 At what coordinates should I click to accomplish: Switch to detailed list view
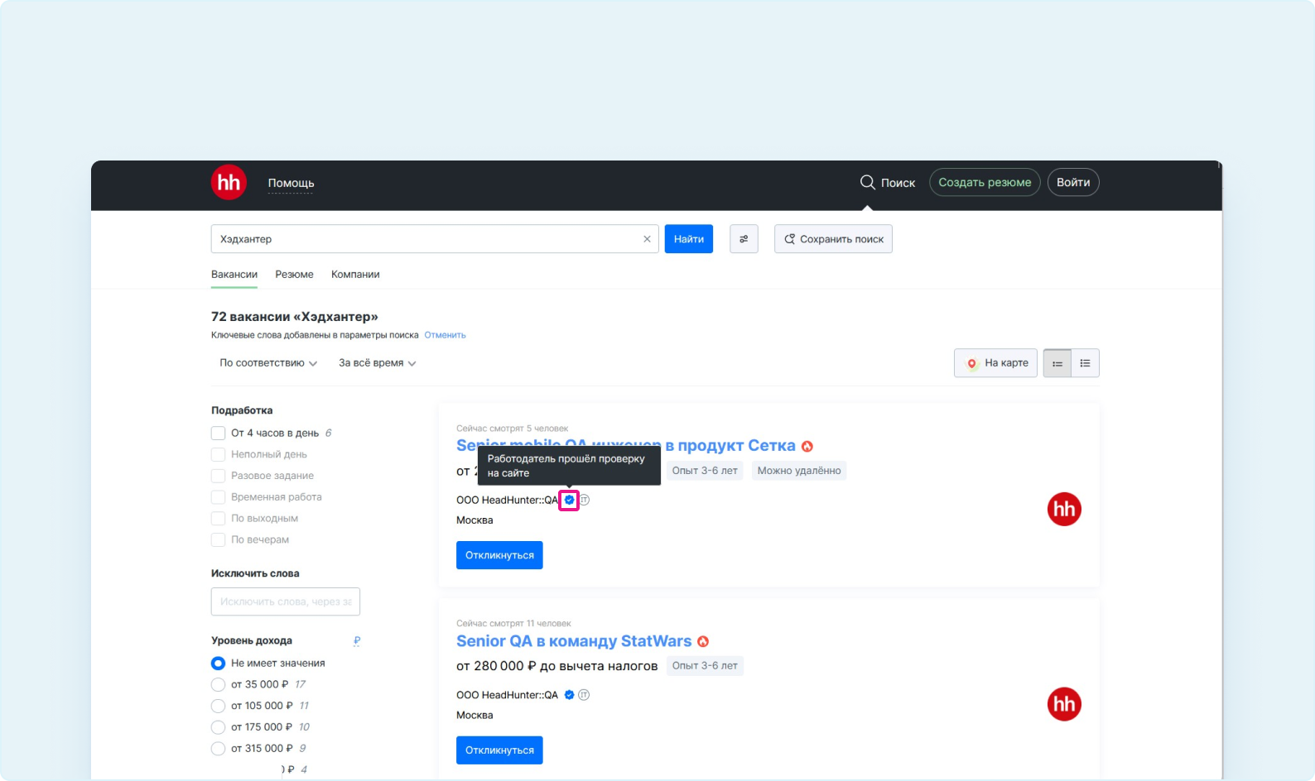(x=1085, y=363)
